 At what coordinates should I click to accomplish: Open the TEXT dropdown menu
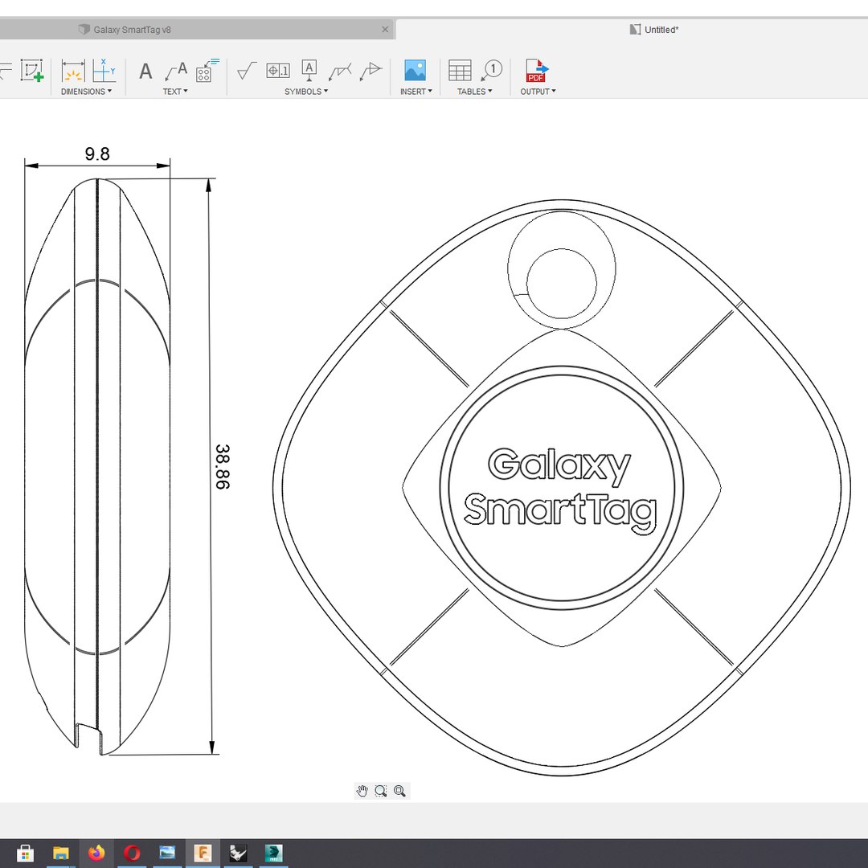175,92
